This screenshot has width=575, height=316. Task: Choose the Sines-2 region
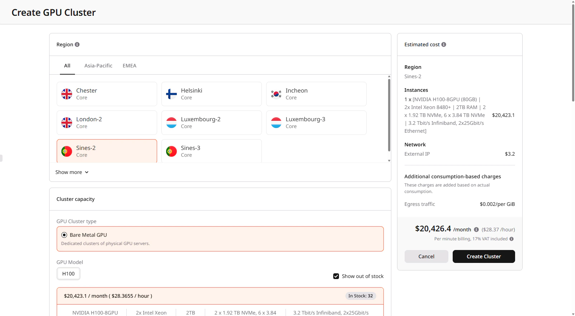click(107, 151)
